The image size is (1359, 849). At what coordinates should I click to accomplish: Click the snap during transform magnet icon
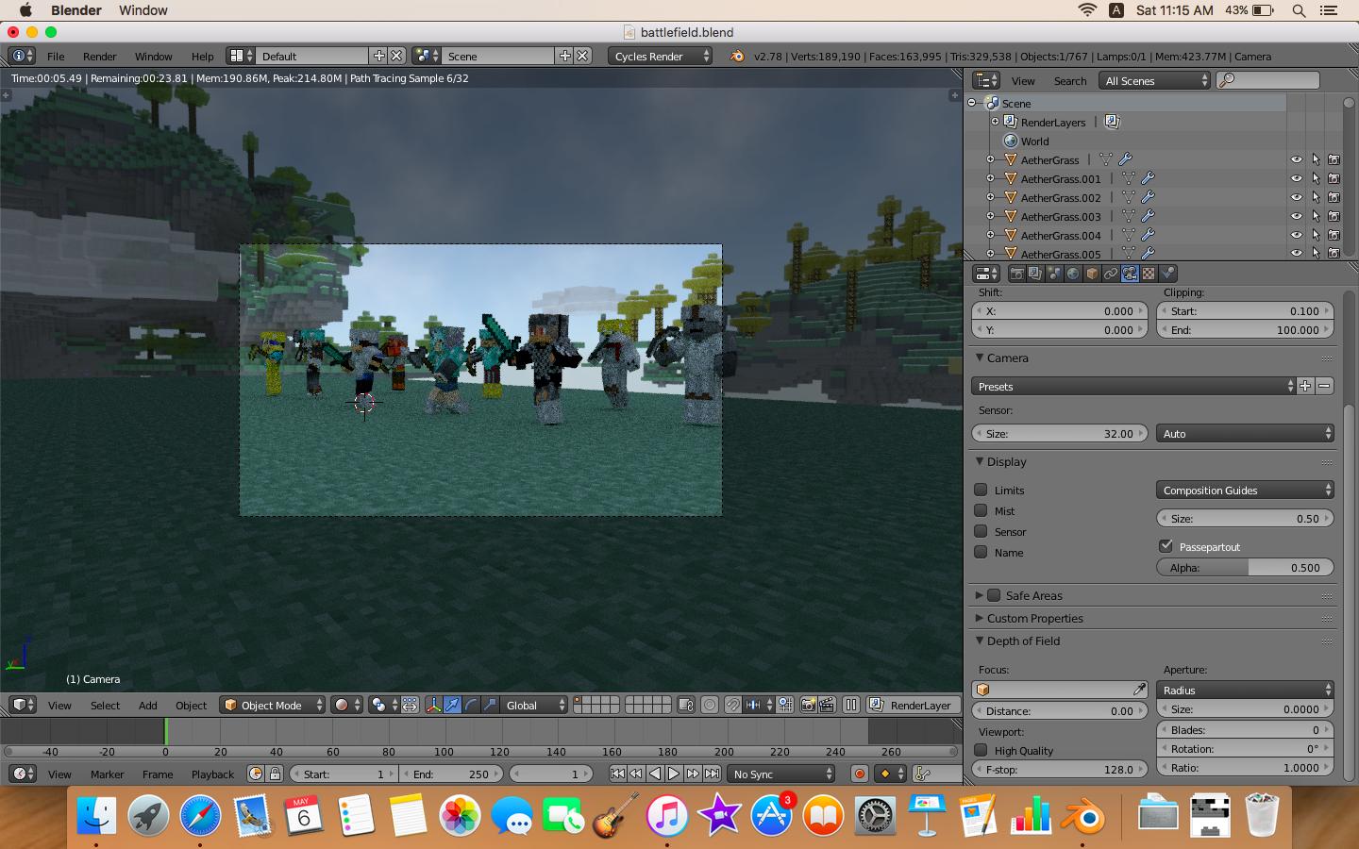pos(732,705)
